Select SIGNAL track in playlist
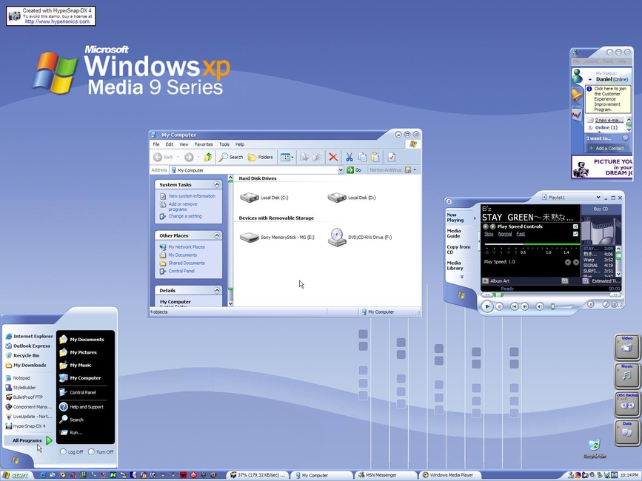The height and width of the screenshot is (481, 642). point(598,266)
